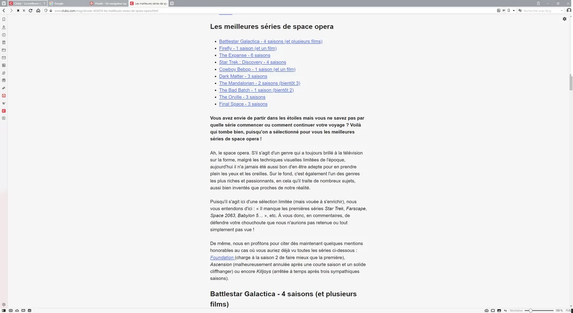
Task: Open a new tab with plus button
Action: click(x=172, y=3)
